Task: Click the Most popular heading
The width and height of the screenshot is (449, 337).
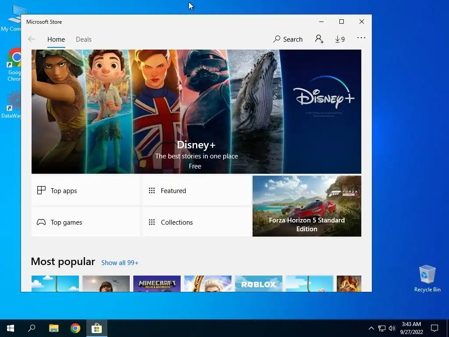Action: 63,262
